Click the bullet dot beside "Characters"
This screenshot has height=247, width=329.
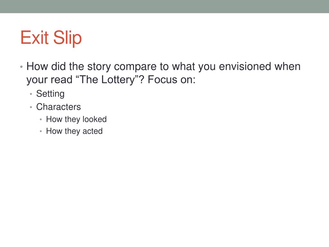[x=31, y=107]
